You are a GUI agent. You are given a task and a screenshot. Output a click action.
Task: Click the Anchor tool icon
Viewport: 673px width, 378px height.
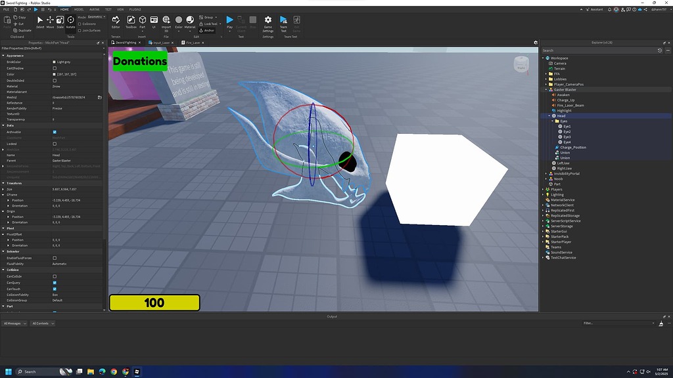coord(202,30)
